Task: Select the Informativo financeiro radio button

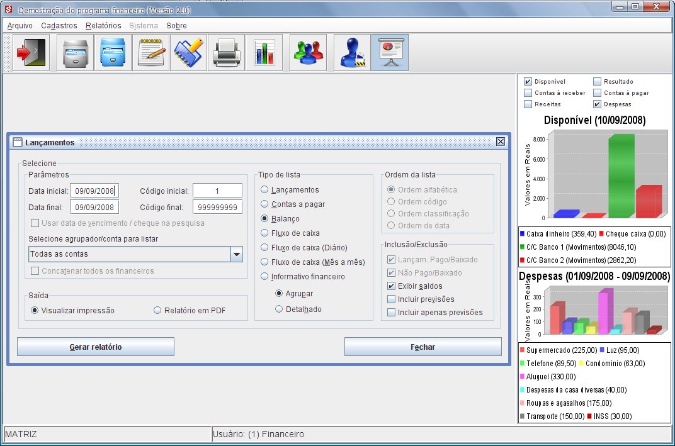Action: point(264,276)
